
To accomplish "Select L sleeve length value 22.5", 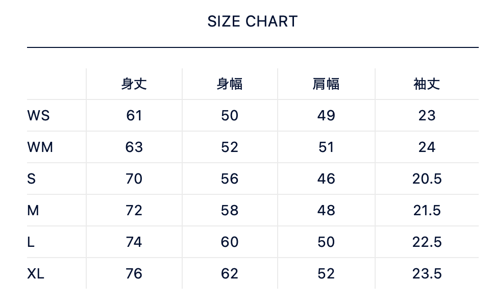I will click(427, 242).
